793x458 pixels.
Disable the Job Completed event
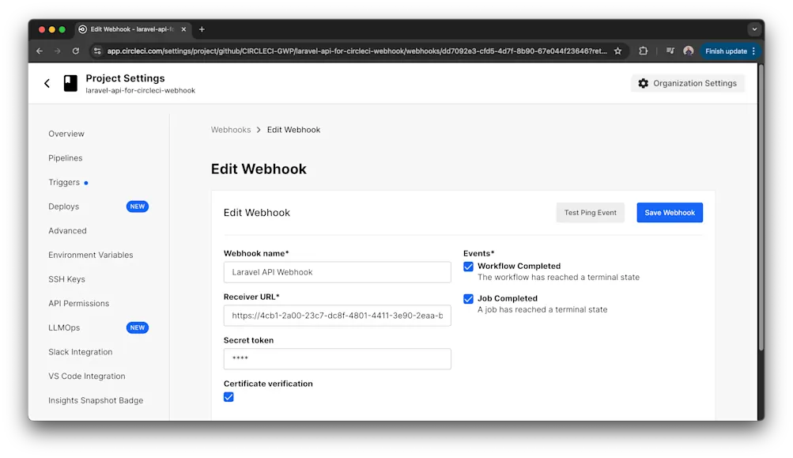click(468, 298)
